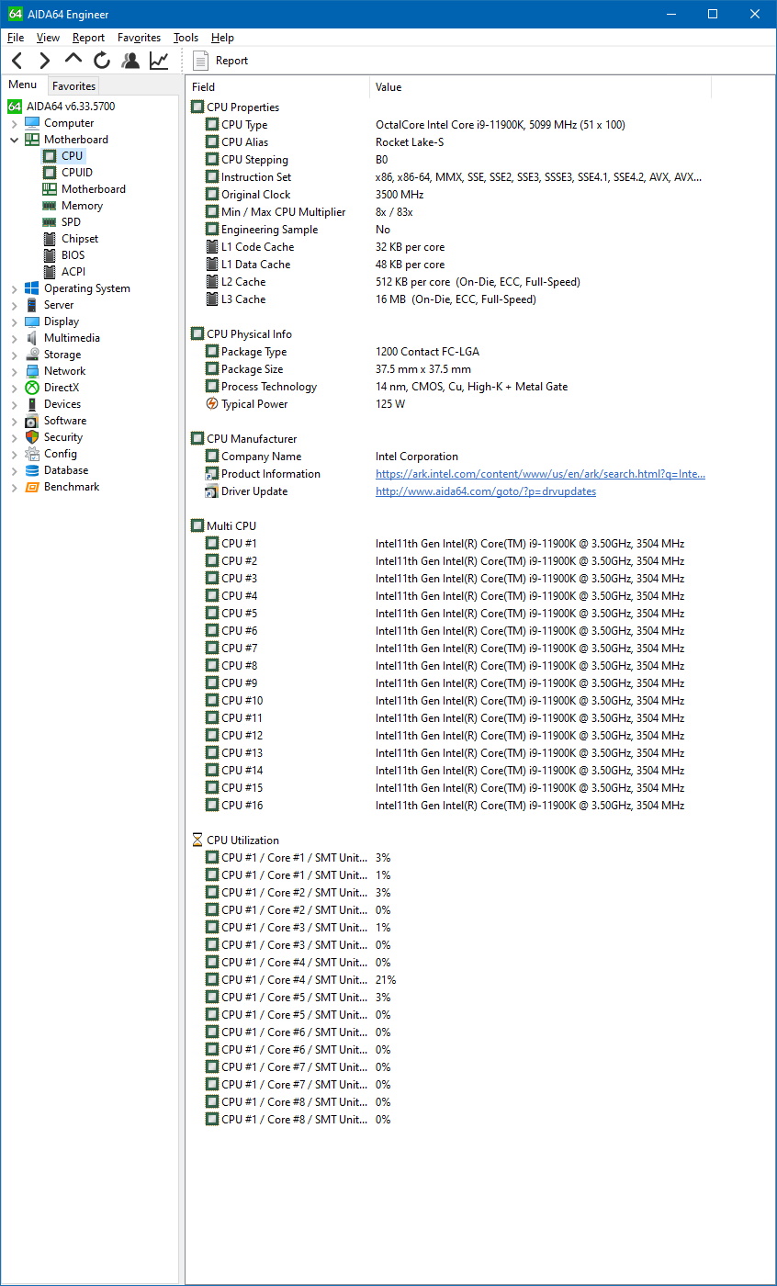The height and width of the screenshot is (1286, 777).
Task: Select ACPI in the tree
Action: (x=73, y=272)
